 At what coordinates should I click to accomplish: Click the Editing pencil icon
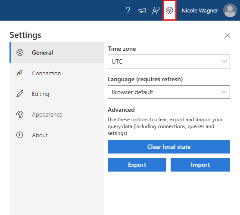point(20,94)
